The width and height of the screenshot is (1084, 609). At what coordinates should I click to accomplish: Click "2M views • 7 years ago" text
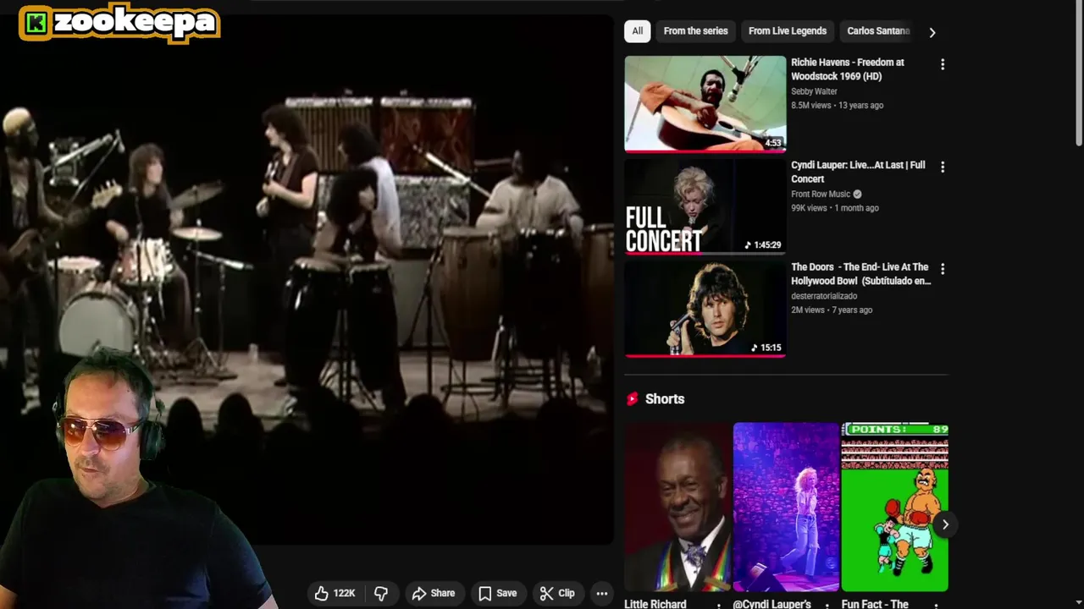832,310
